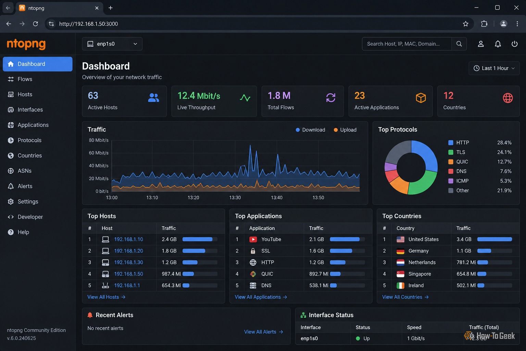Open Settings in the sidebar
The width and height of the screenshot is (526, 351).
(x=38, y=202)
